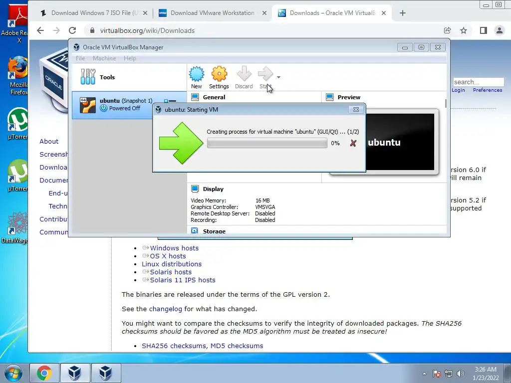Open the Solaris 11 IPS hosts link

click(183, 280)
